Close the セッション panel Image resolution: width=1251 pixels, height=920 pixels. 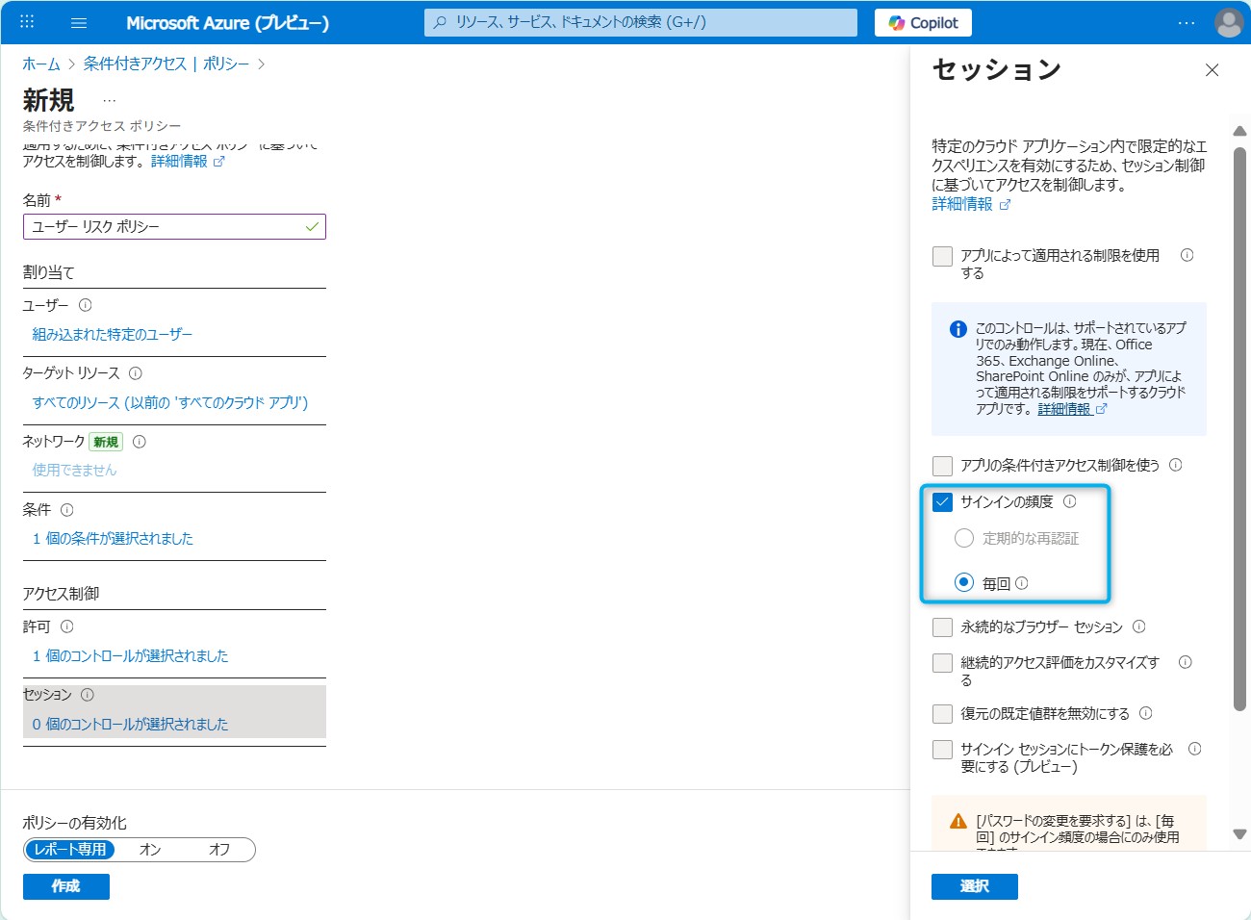pos(1212,70)
